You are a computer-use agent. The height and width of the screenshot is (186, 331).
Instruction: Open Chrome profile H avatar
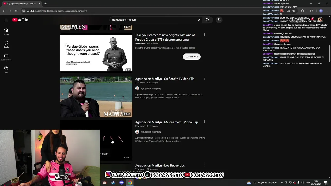point(321,11)
